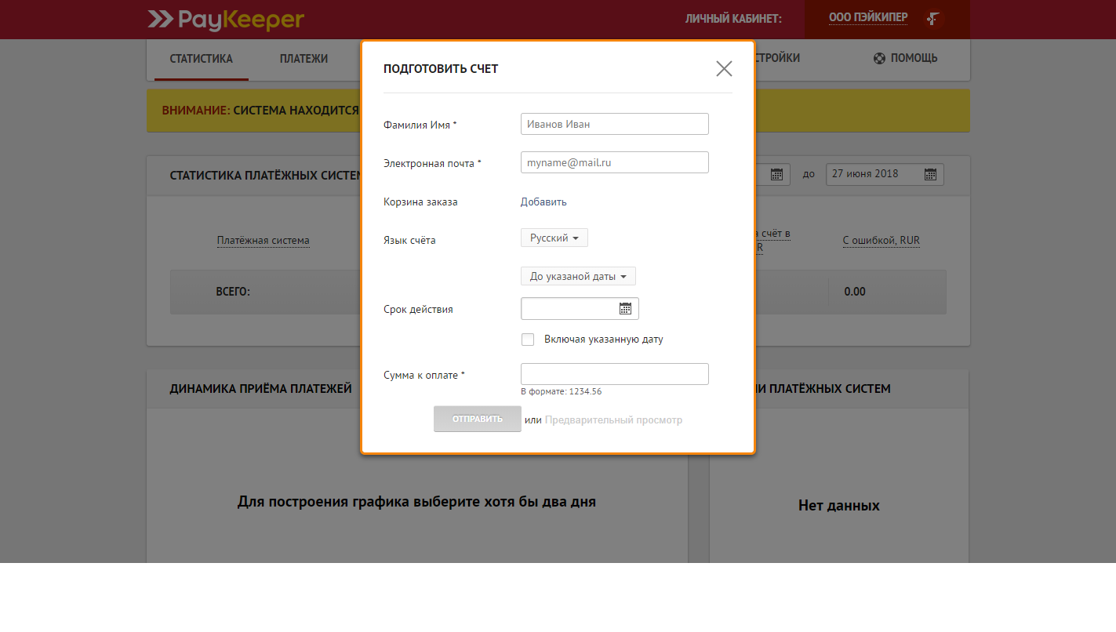Switch to the СТАТИСТИКА tab

201,58
